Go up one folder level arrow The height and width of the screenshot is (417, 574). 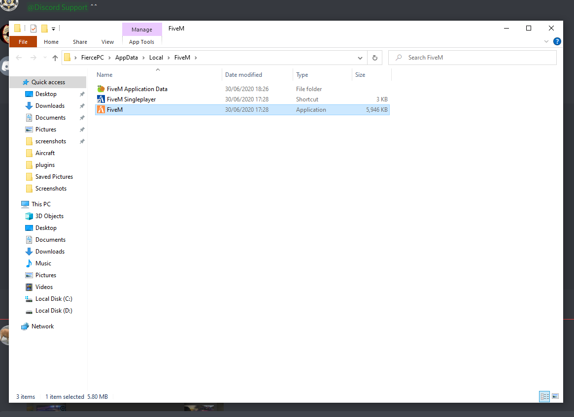point(55,58)
